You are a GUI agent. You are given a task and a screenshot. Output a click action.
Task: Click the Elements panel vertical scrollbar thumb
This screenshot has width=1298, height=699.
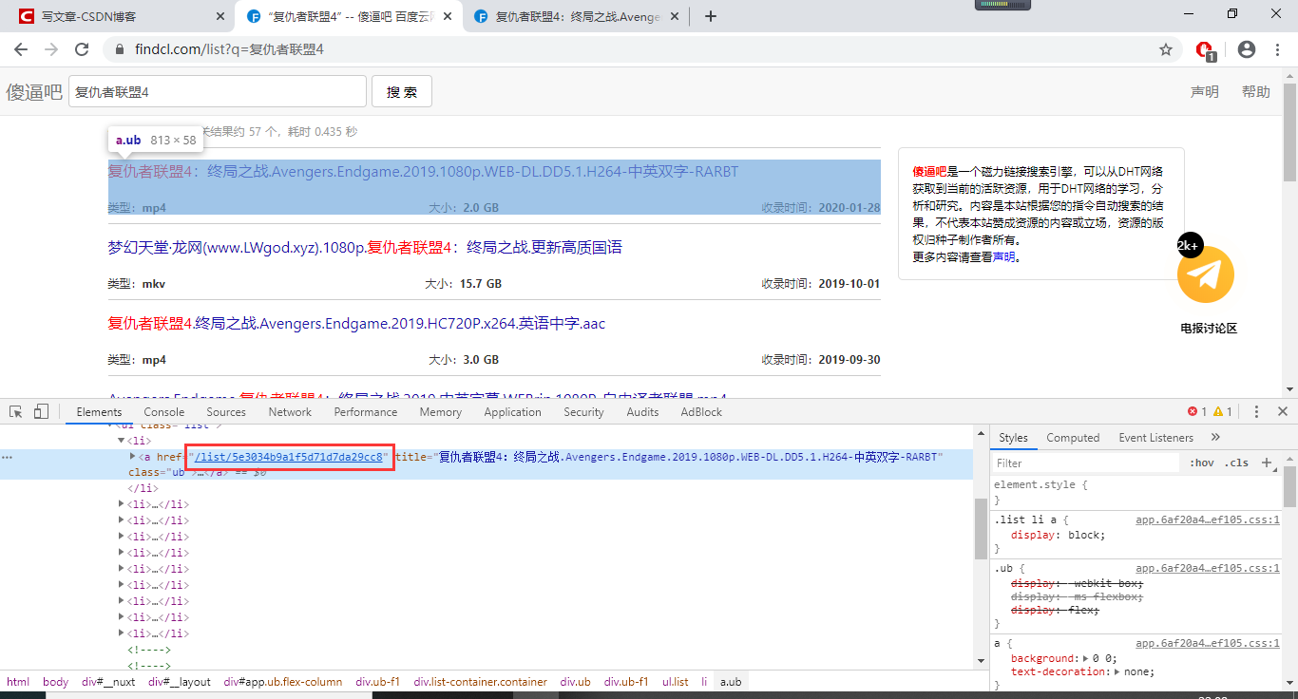pos(981,529)
